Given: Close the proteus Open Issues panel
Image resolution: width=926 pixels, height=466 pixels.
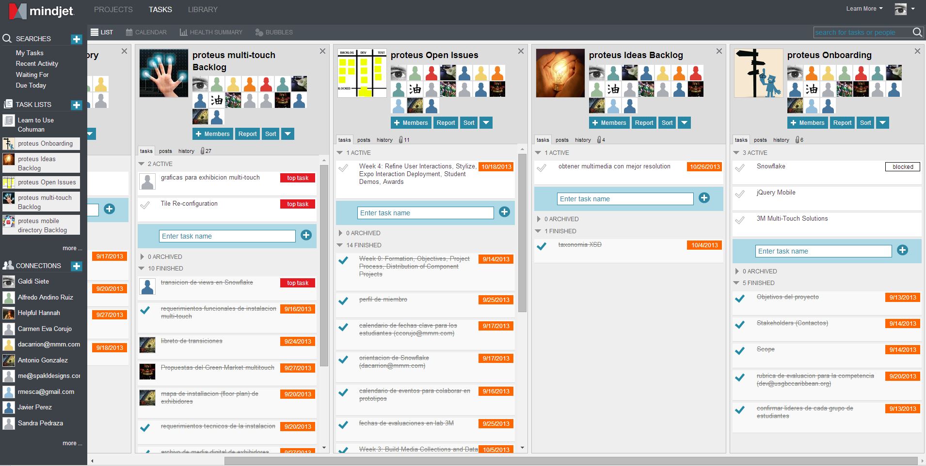Looking at the screenshot, I should (521, 51).
